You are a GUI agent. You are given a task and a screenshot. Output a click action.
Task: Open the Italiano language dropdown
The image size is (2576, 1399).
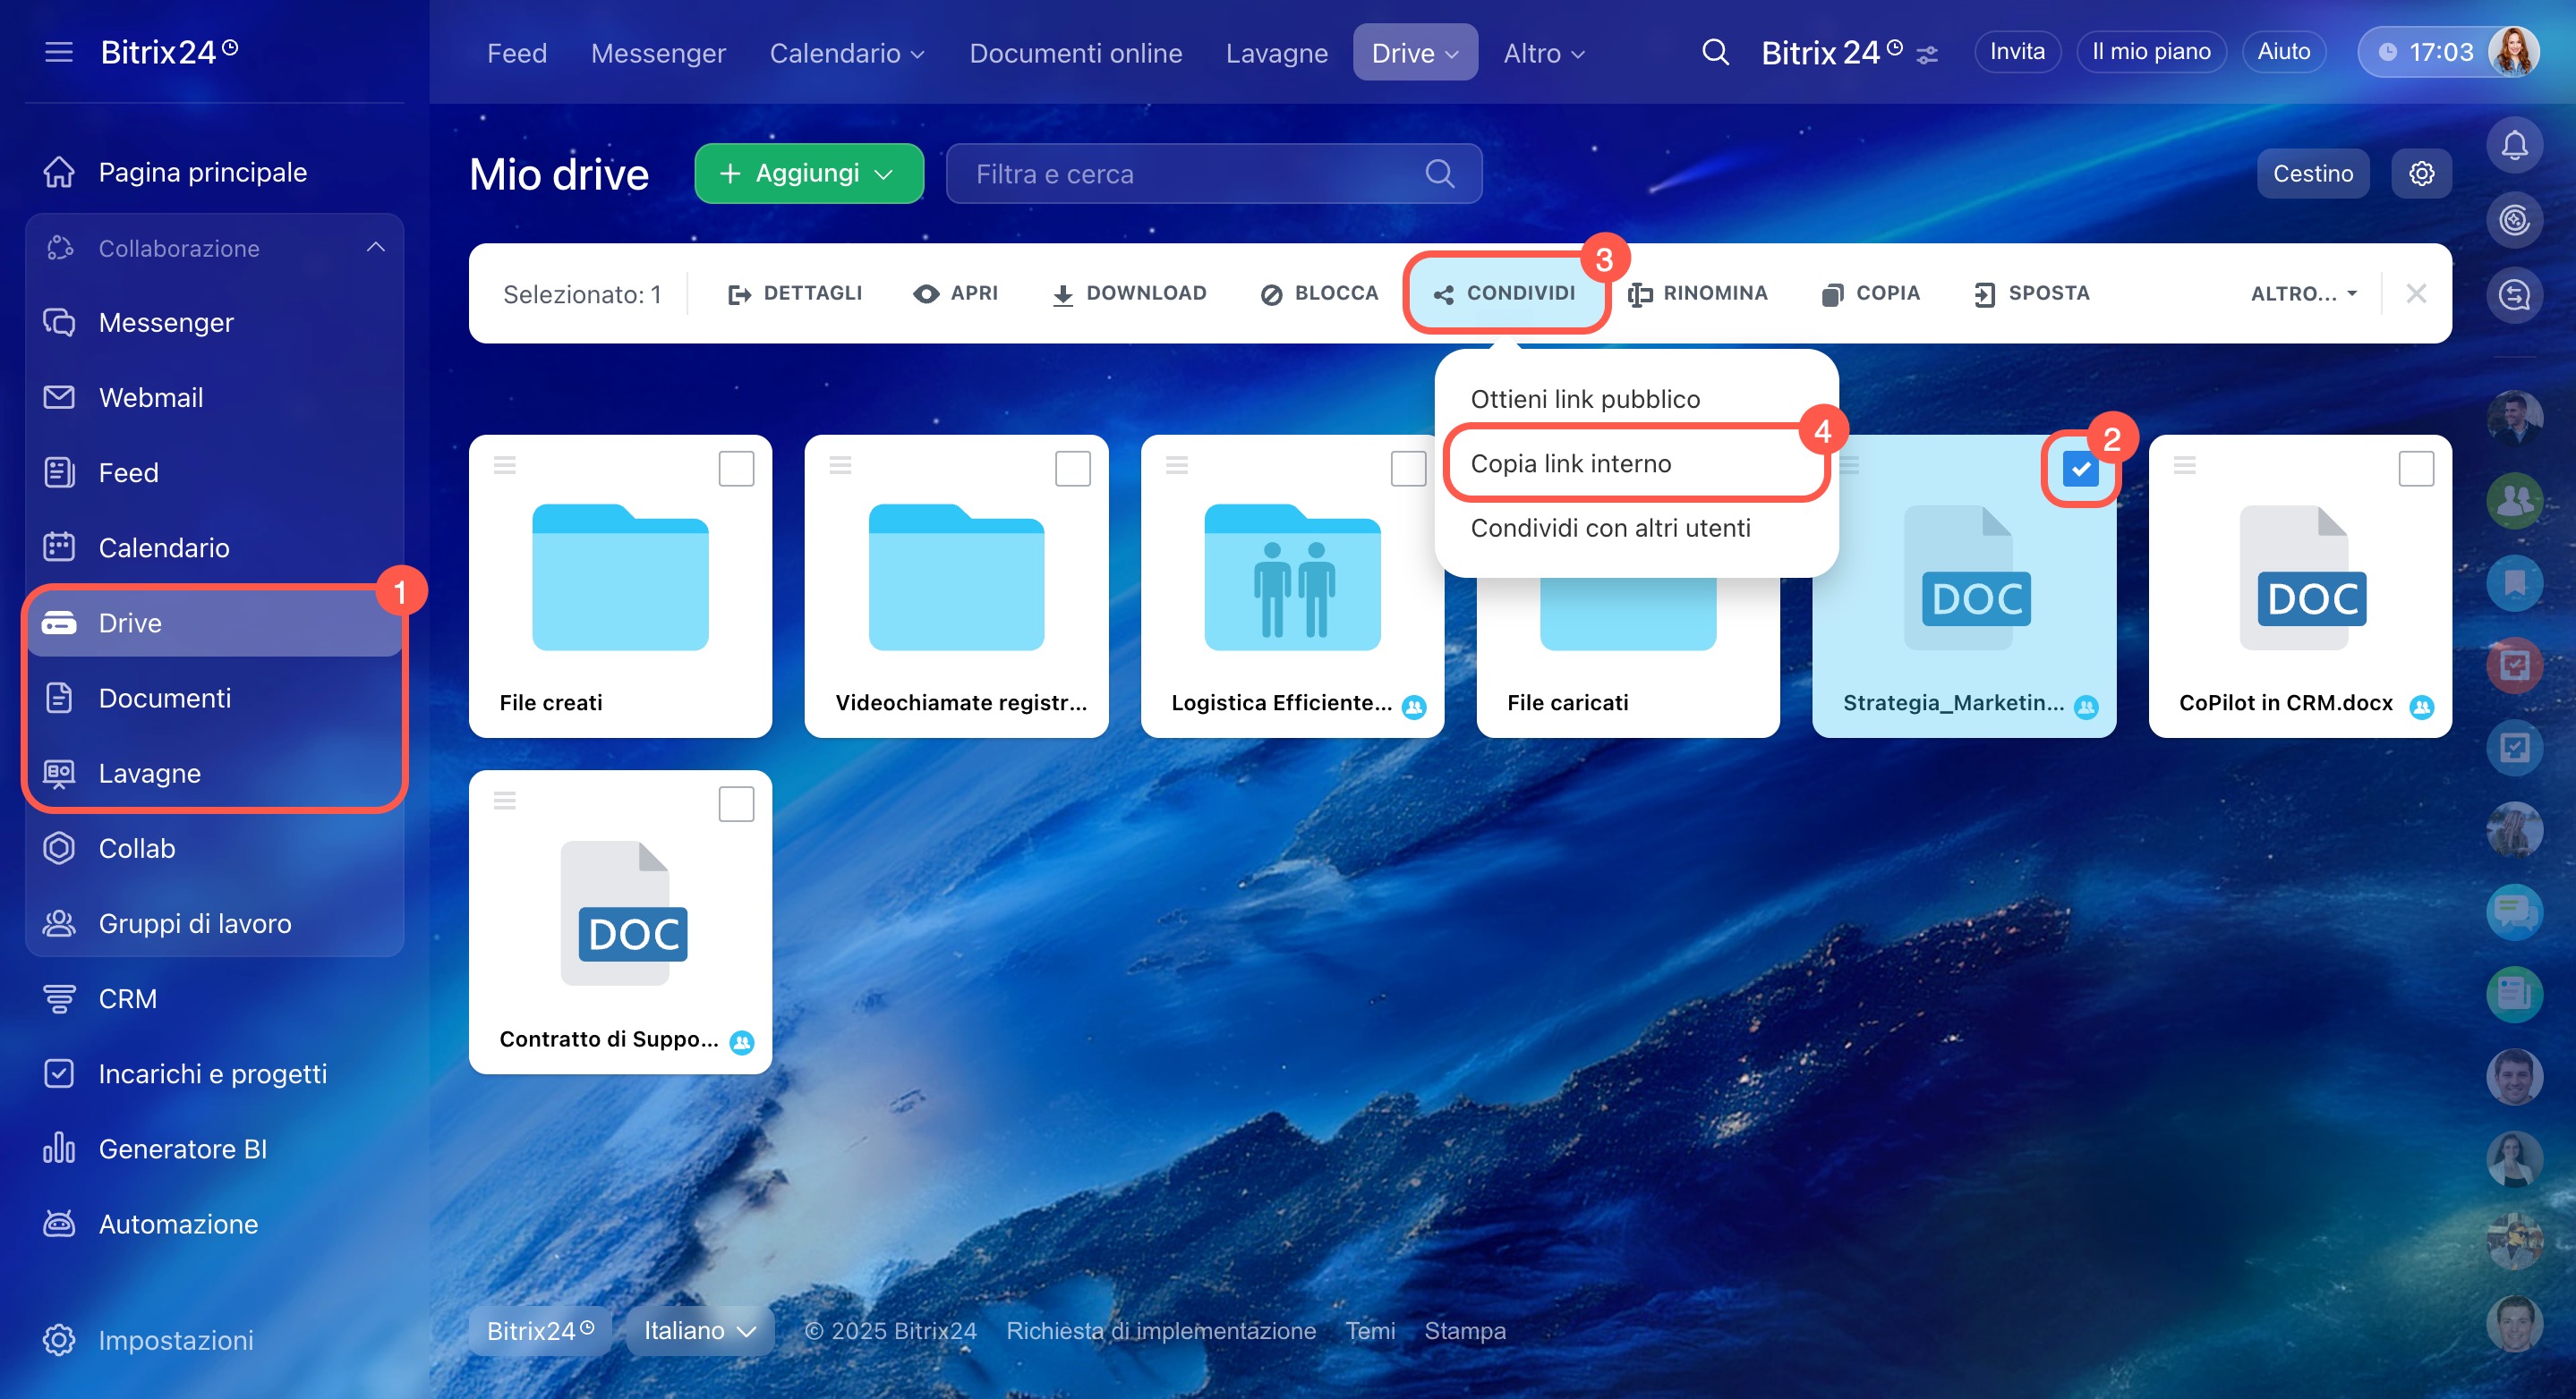point(699,1330)
